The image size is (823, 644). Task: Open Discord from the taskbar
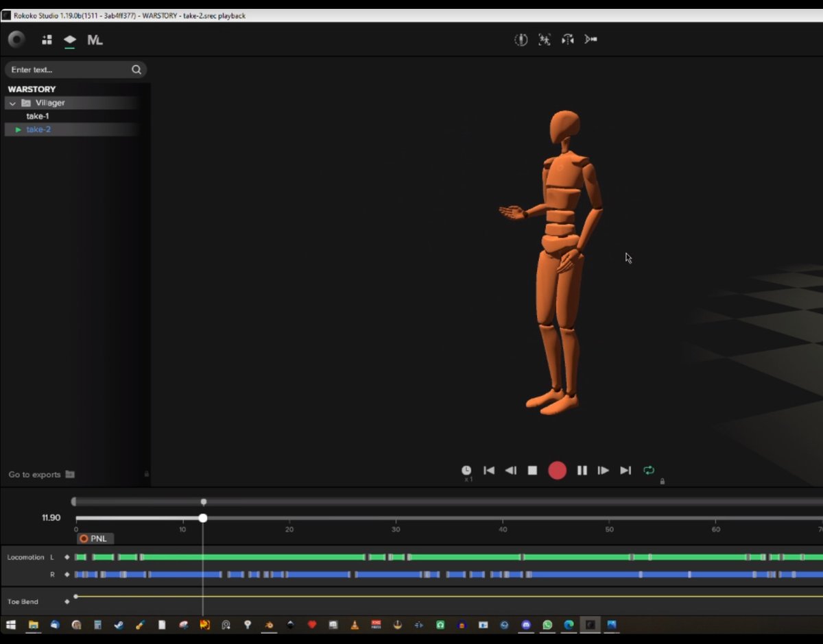click(x=526, y=625)
